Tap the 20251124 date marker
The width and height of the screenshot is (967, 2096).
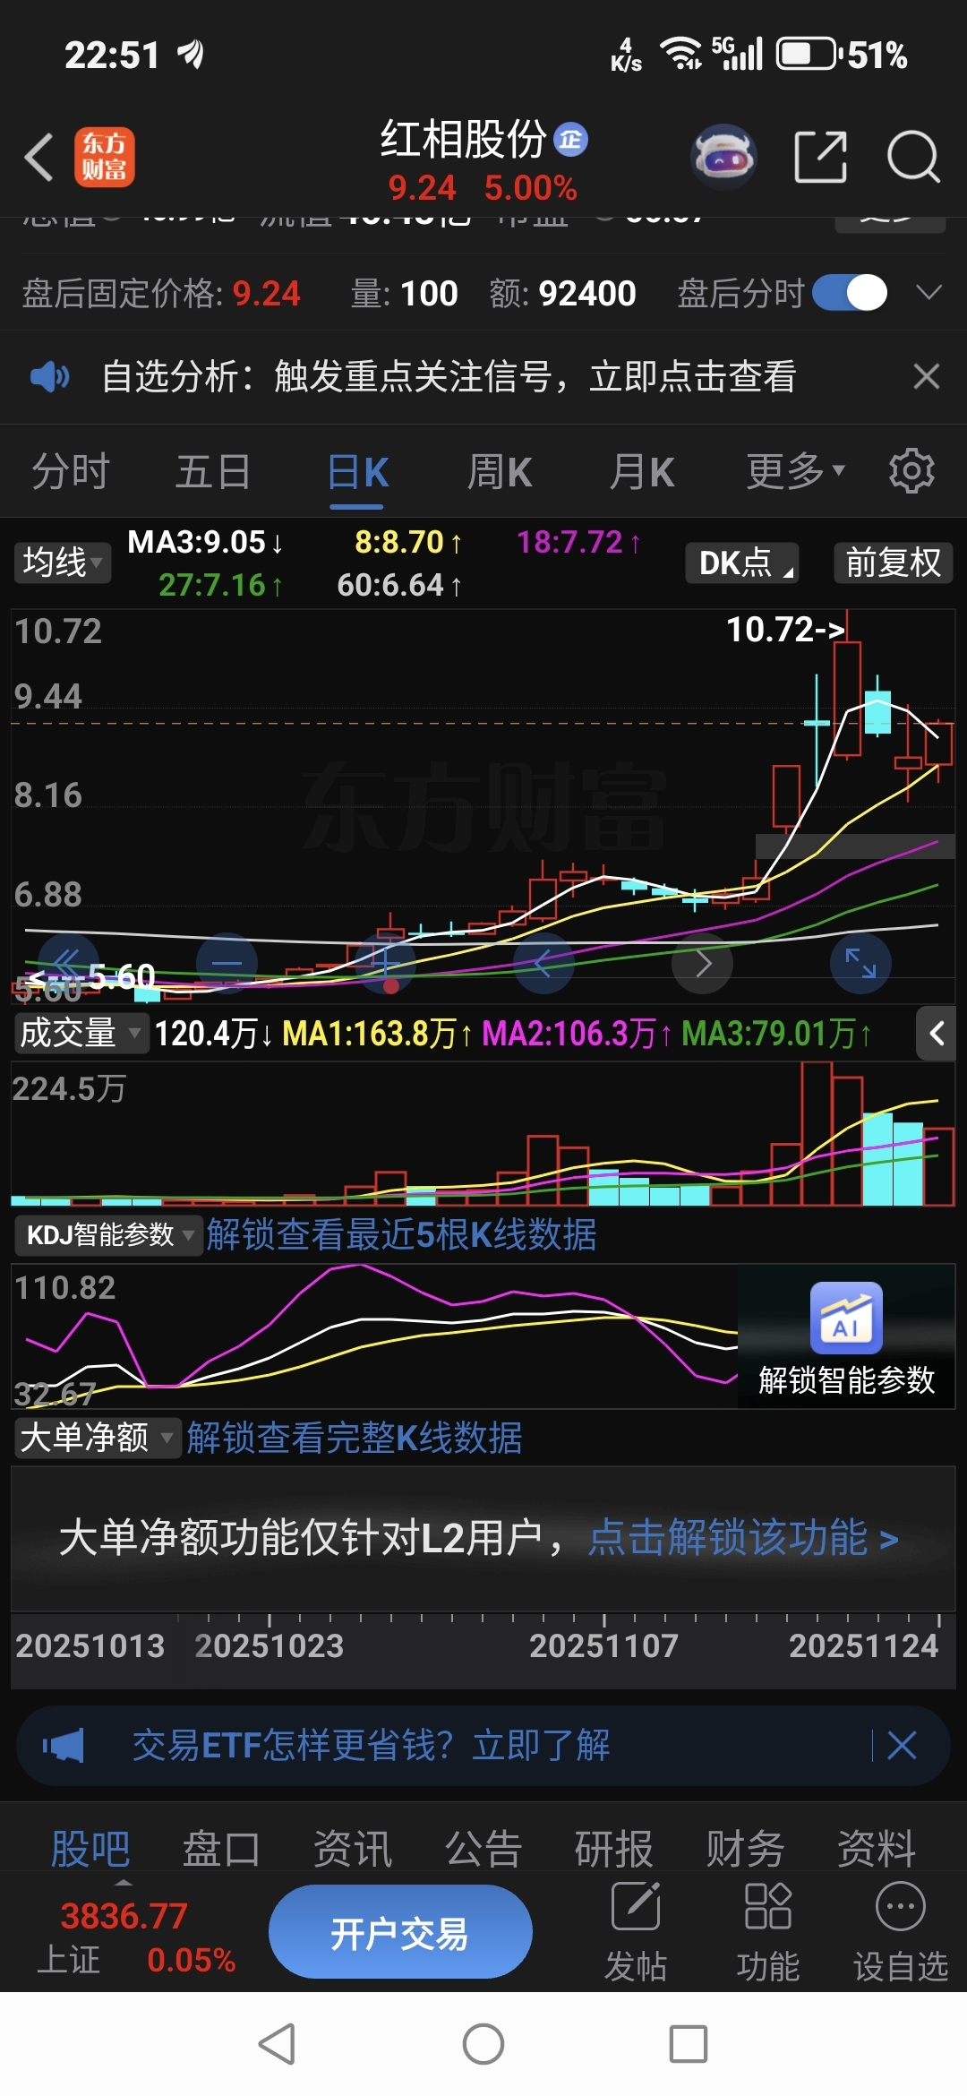[864, 1645]
